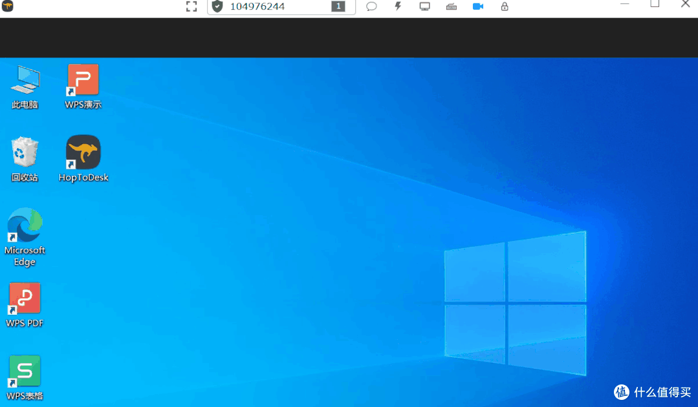Select the 此电脑 desktop icon
The image size is (698, 407).
pyautogui.click(x=25, y=87)
